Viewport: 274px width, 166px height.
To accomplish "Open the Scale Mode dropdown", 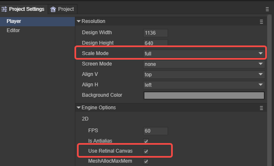I will (x=204, y=53).
